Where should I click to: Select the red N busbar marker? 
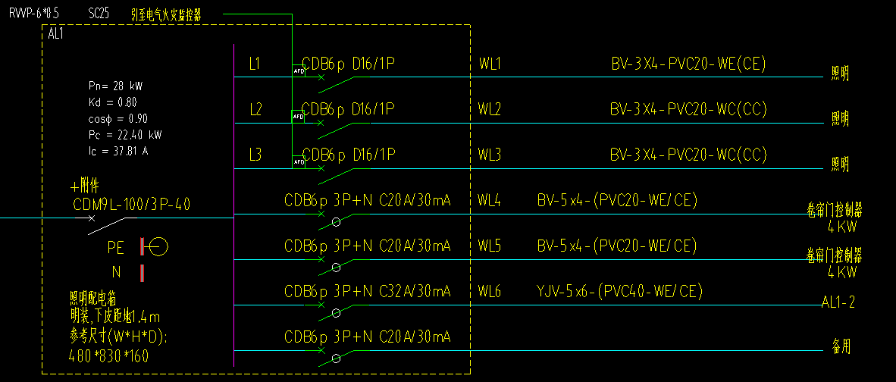[x=142, y=273]
